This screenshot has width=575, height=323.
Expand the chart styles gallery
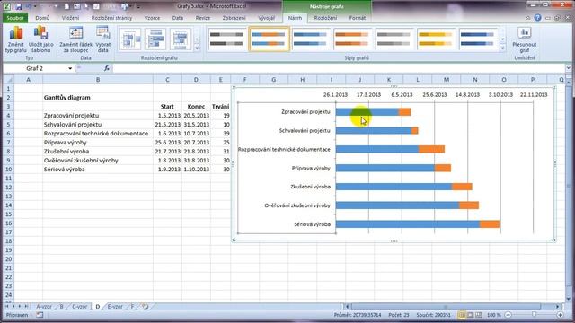coord(503,48)
